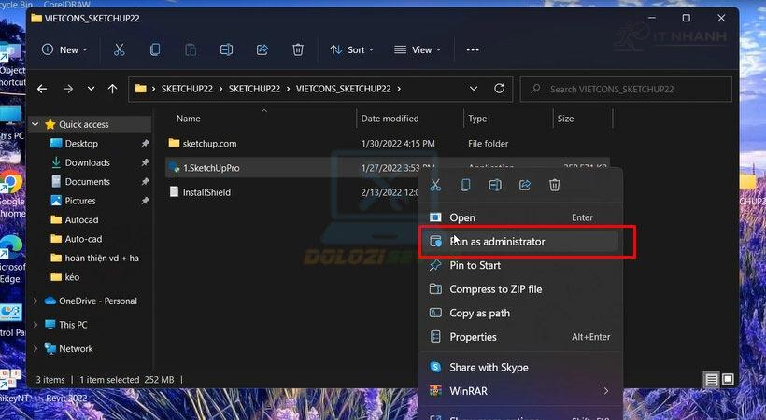Click the Cut icon in the toolbar
Screen dimensions: 766x420
119,49
